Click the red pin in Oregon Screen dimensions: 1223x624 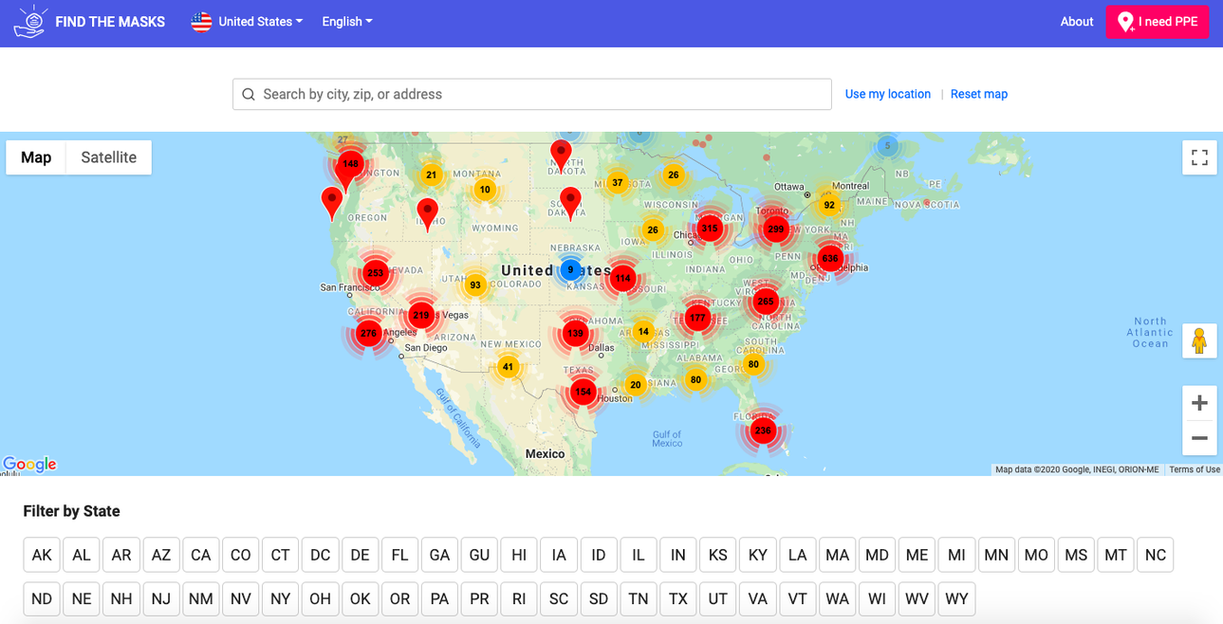click(x=331, y=204)
